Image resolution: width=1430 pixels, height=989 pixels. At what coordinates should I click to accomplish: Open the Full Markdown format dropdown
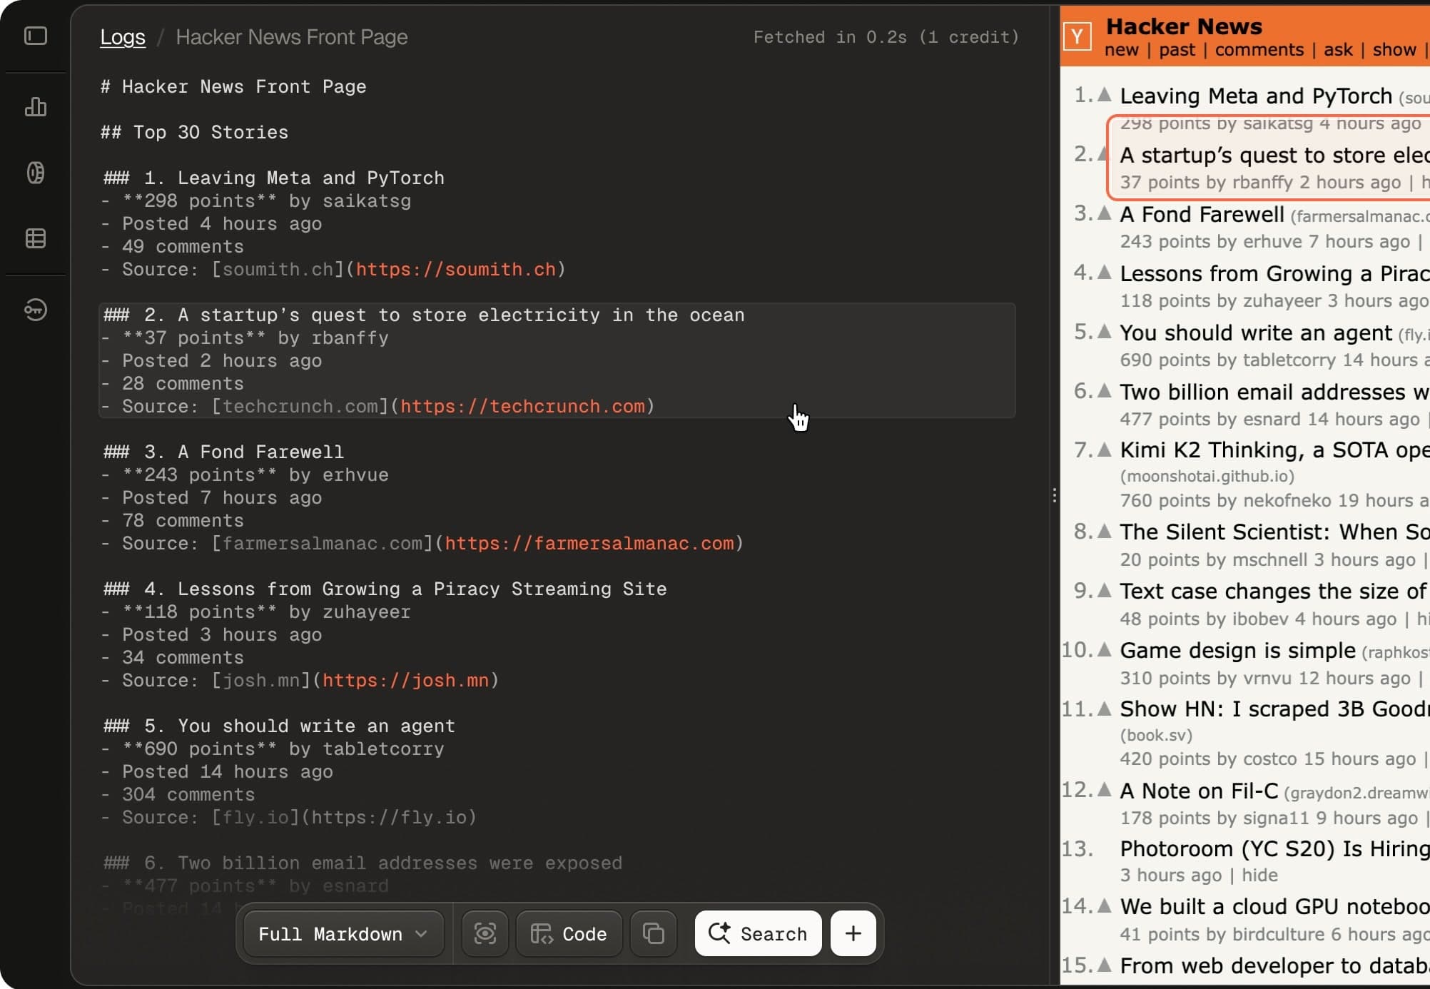tap(344, 933)
